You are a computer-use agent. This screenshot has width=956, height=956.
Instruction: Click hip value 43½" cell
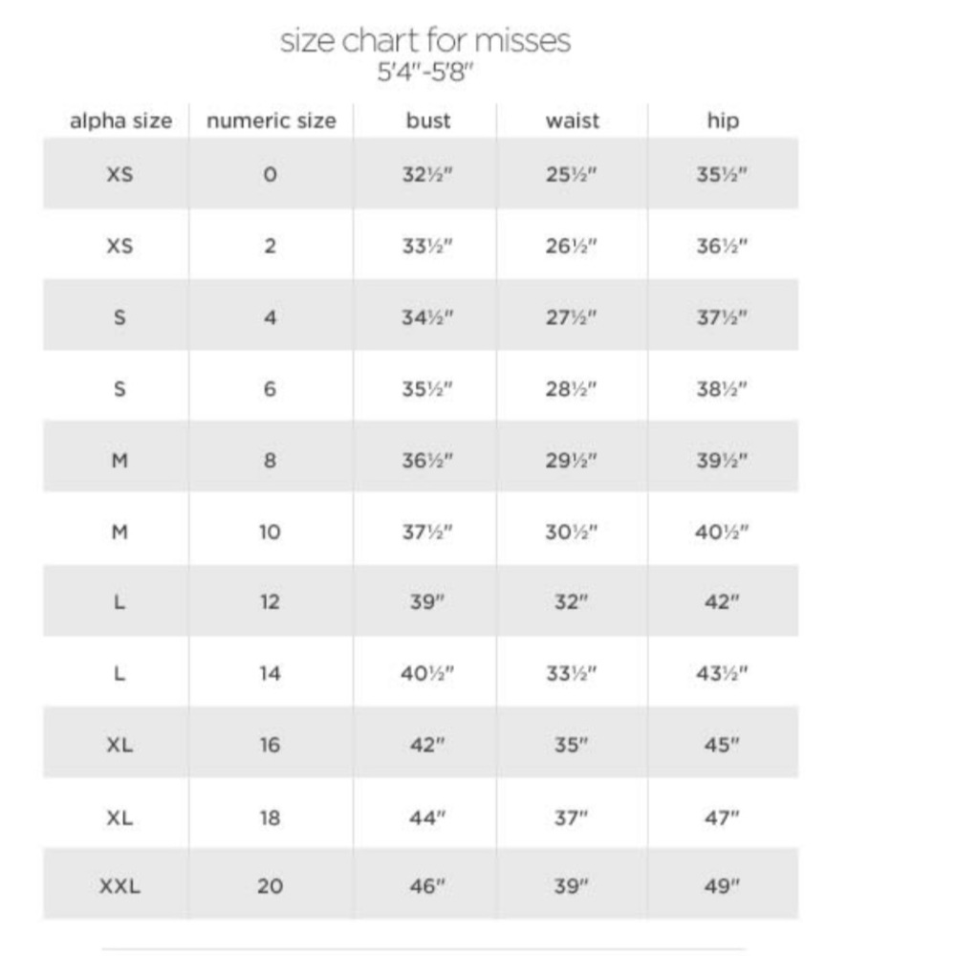pyautogui.click(x=722, y=673)
